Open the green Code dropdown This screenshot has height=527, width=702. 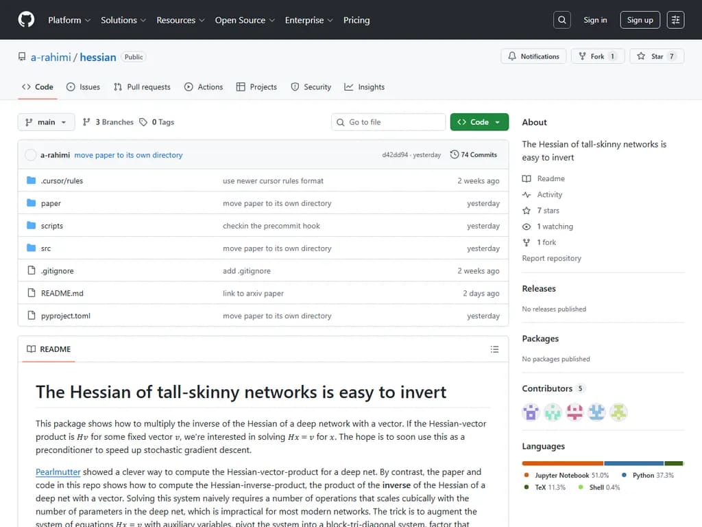tap(479, 122)
